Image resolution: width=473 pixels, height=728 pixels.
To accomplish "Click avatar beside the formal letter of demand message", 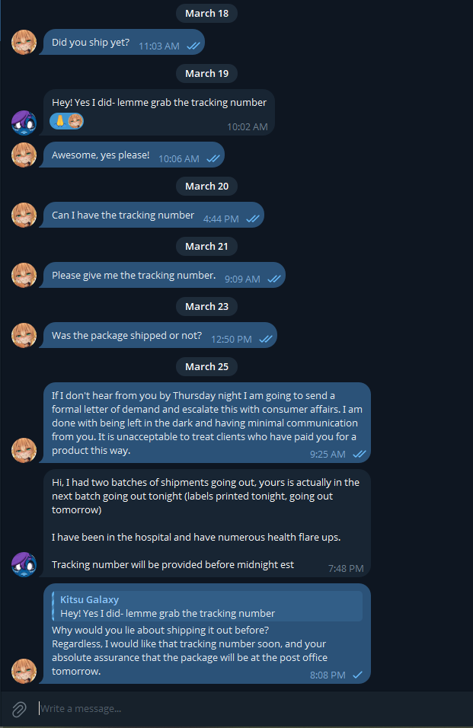I will pyautogui.click(x=24, y=450).
